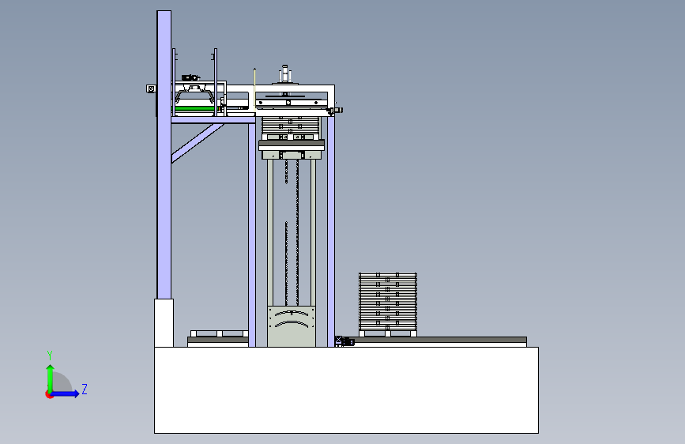This screenshot has height=444, width=685.
Task: Select the thin yellow vertical rod
Action: point(254,88)
